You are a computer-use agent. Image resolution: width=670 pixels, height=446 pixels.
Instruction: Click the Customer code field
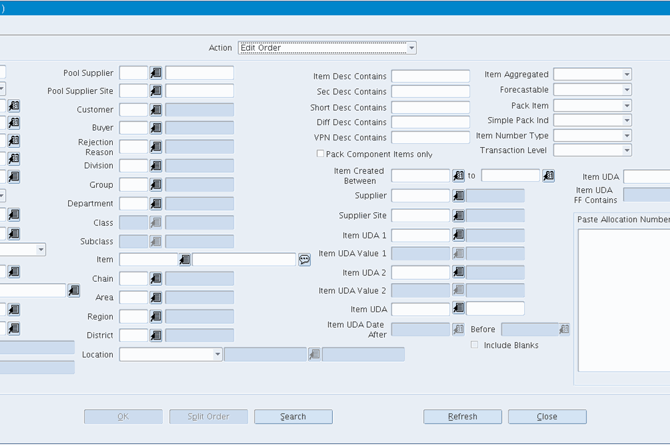[x=134, y=110]
